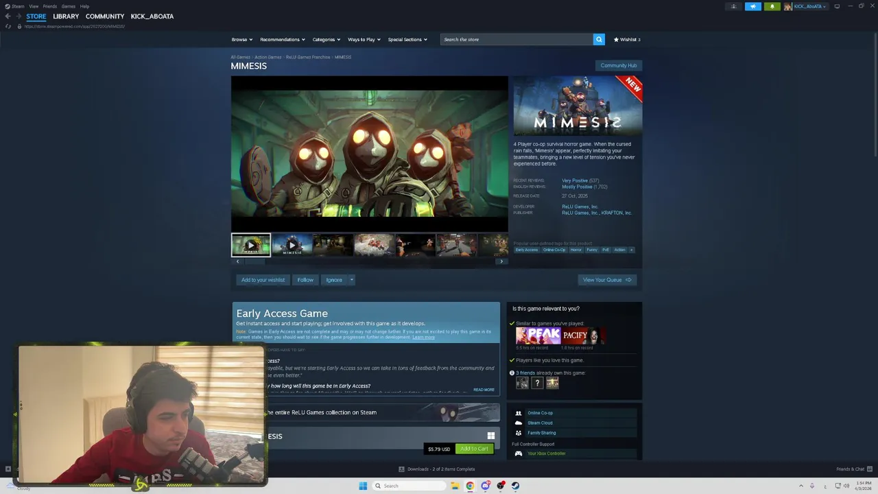This screenshot has height=494, width=878.
Task: Open the Early Access tag
Action: [527, 250]
